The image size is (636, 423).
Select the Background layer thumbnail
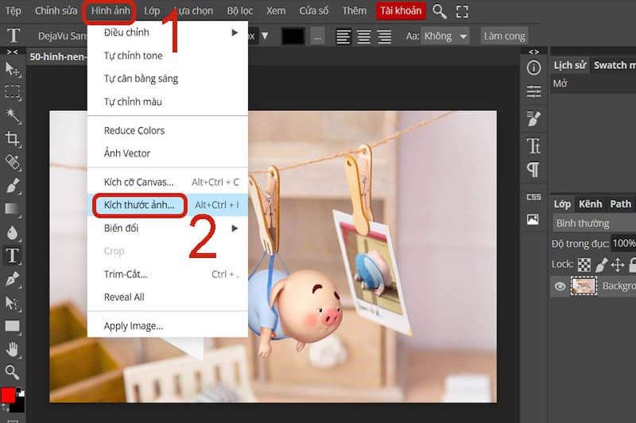click(584, 286)
